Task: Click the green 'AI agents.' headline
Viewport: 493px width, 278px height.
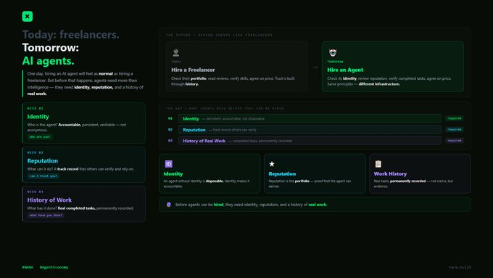Action: (48, 61)
